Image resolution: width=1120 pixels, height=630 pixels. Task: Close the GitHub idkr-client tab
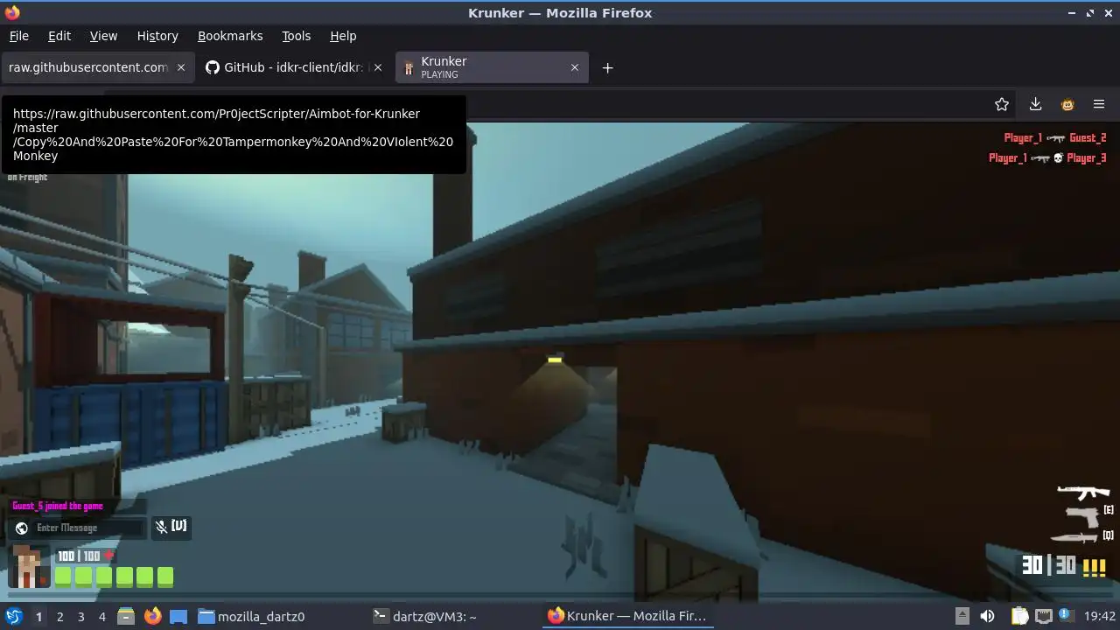pyautogui.click(x=378, y=67)
